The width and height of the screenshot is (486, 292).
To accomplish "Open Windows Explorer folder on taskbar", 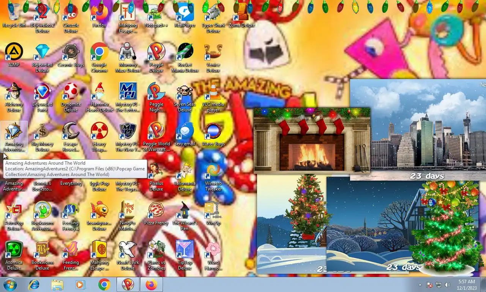I will point(57,284).
